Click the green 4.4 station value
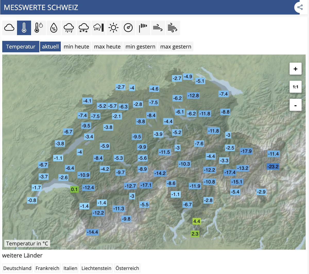The width and height of the screenshot is (309, 274). coord(197,221)
